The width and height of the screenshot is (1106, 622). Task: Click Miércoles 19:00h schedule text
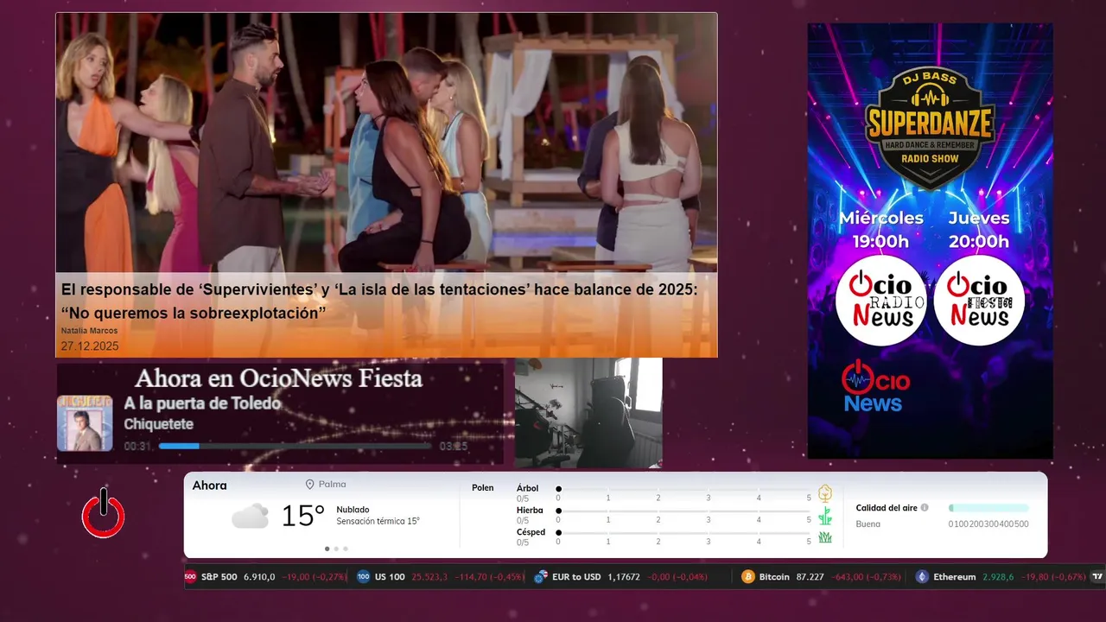pyautogui.click(x=880, y=230)
